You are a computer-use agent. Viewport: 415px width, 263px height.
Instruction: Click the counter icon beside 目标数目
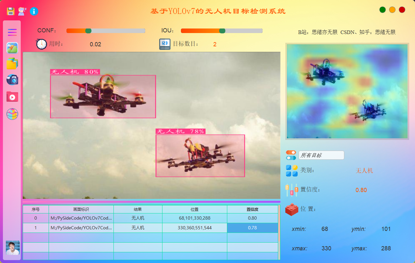[x=165, y=44]
